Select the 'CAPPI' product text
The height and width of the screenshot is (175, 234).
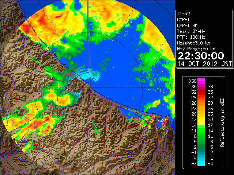[x=183, y=20]
